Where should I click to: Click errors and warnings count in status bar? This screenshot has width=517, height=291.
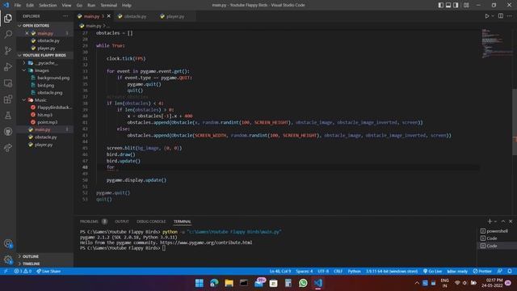pyautogui.click(x=23, y=272)
